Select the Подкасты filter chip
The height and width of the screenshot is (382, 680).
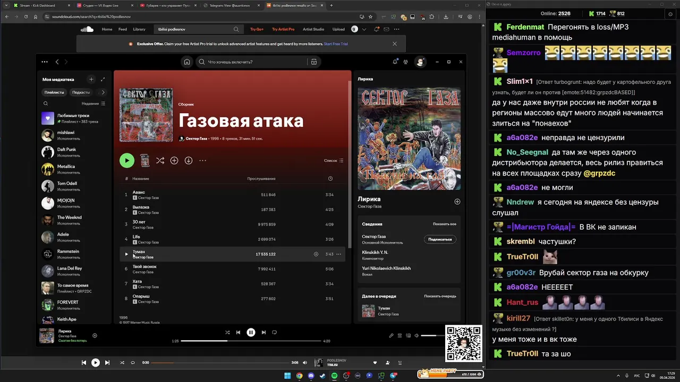point(81,92)
